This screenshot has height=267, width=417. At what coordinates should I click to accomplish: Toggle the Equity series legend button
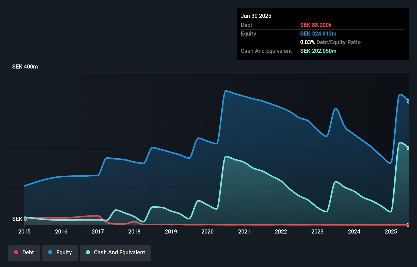pyautogui.click(x=60, y=253)
